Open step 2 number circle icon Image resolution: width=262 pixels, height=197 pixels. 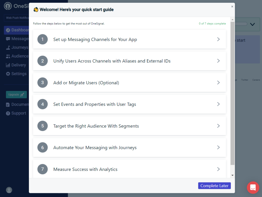42,61
